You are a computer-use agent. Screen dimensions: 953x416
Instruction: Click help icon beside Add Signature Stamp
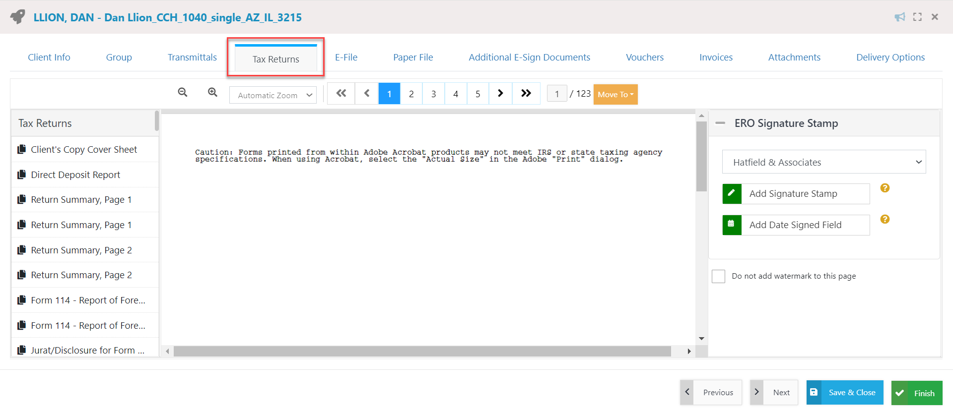tap(885, 188)
